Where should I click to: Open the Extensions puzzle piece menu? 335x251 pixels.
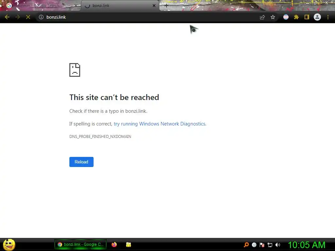point(296,17)
